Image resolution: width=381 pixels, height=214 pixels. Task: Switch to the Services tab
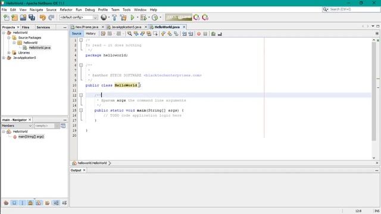pos(43,27)
